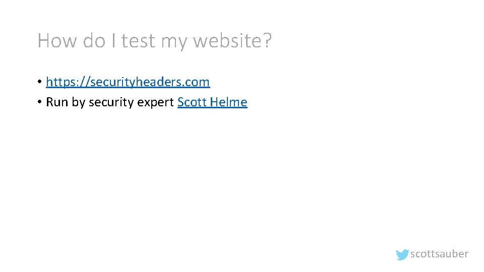
Task: Open the https://securityheaders.com link
Action: point(128,82)
